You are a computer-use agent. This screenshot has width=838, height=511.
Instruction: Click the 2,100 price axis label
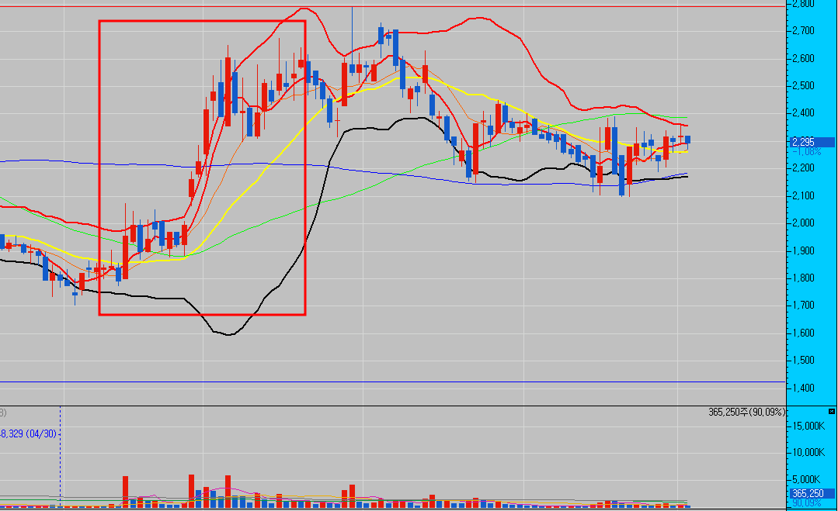[x=803, y=195]
